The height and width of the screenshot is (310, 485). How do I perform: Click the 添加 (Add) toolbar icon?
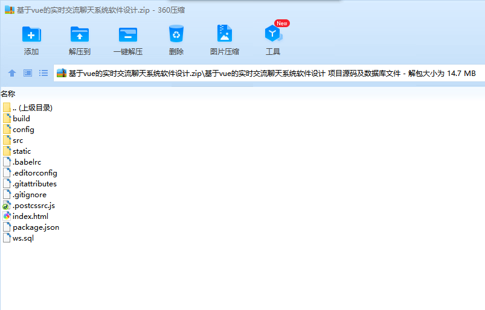click(31, 34)
